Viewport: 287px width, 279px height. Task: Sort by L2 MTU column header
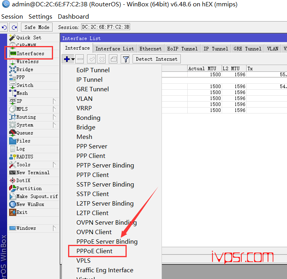pos(234,69)
